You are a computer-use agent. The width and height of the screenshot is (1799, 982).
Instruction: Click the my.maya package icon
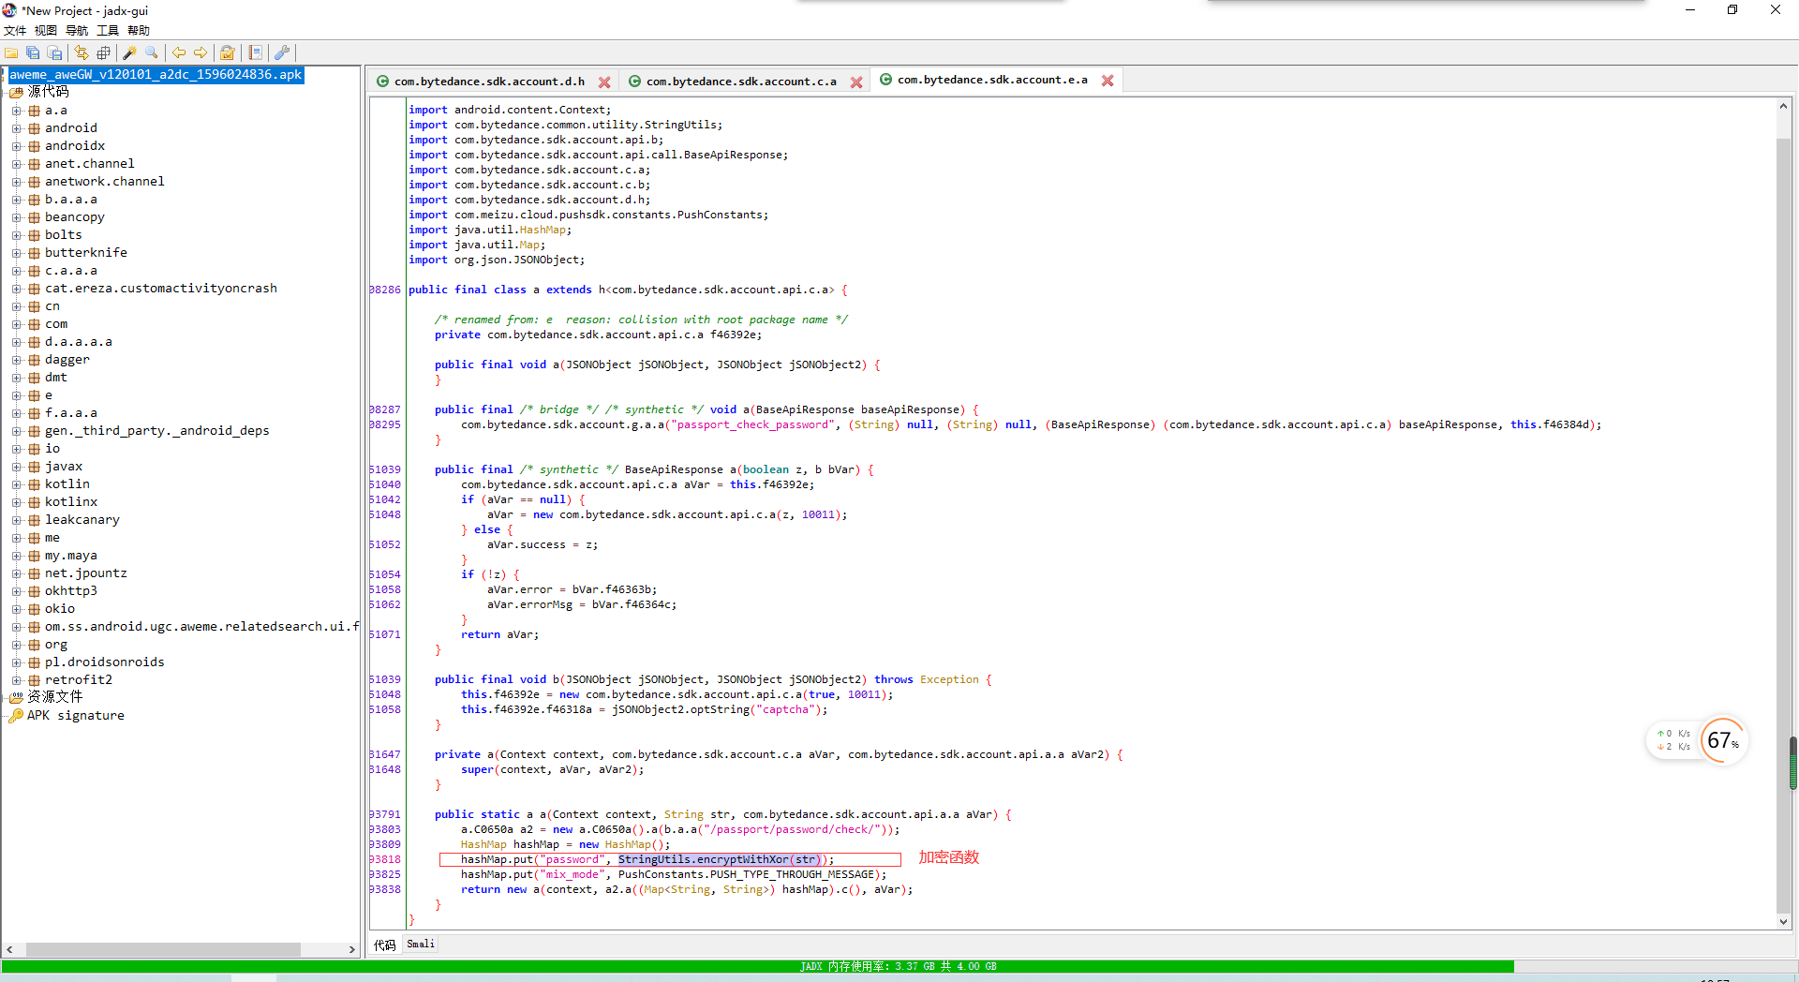tap(34, 556)
